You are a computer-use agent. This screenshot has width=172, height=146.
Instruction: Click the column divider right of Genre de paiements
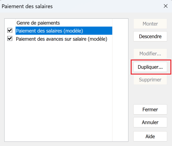[x=112, y=23]
